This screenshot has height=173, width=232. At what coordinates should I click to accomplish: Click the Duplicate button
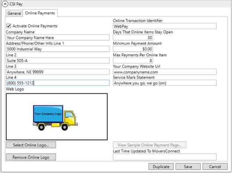click(161, 167)
